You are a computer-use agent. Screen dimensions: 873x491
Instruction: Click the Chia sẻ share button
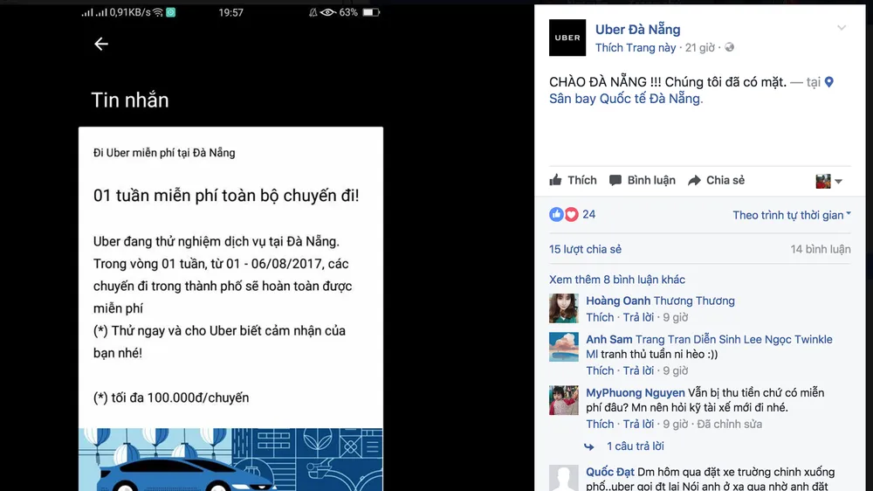716,180
